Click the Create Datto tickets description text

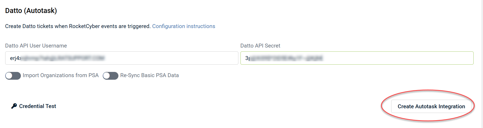[78, 26]
